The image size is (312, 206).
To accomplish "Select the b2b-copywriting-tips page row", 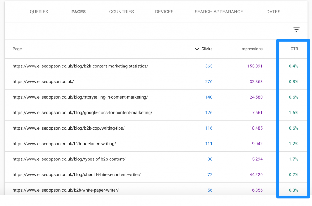I will pyautogui.click(x=69, y=128).
